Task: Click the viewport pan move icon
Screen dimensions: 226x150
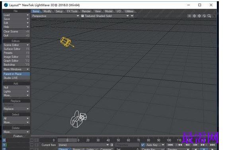Action: click(199, 16)
